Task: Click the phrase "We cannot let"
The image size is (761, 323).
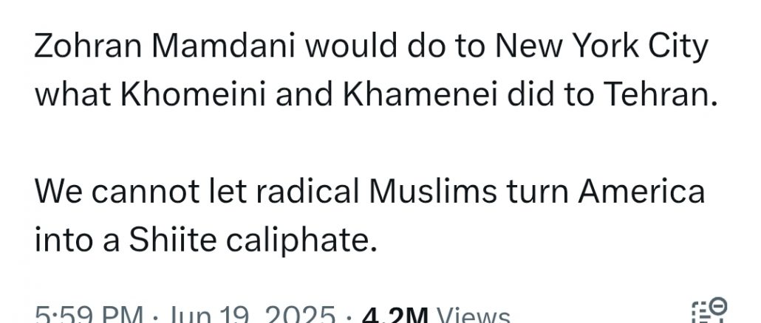Action: (x=140, y=192)
